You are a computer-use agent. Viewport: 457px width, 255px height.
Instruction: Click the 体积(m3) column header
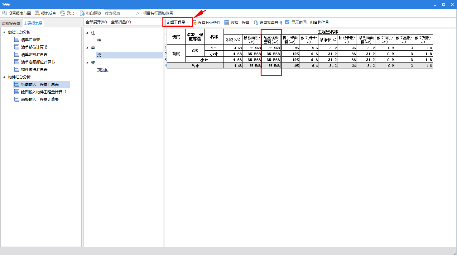[233, 39]
